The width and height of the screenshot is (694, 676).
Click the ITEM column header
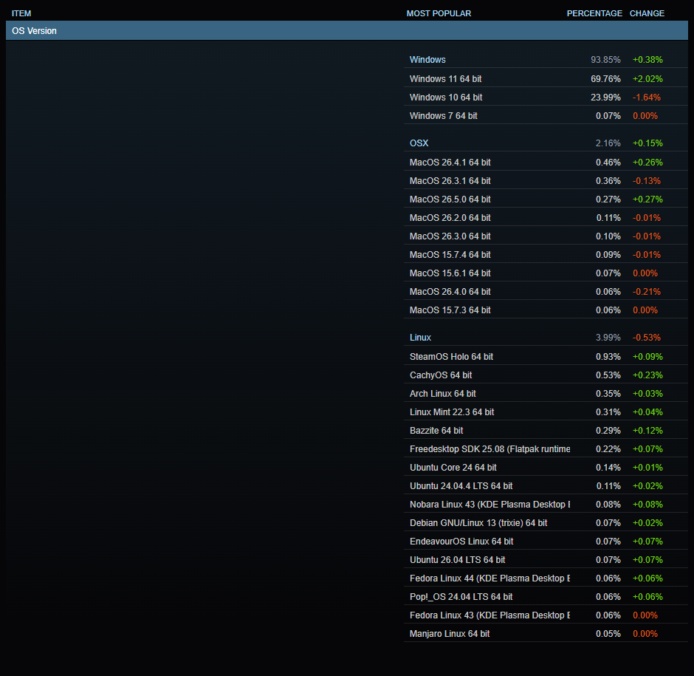point(21,13)
